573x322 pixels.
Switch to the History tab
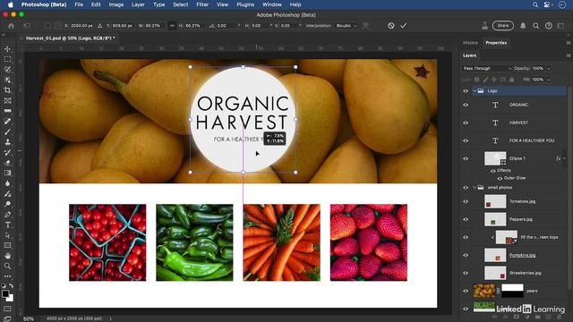pyautogui.click(x=470, y=43)
